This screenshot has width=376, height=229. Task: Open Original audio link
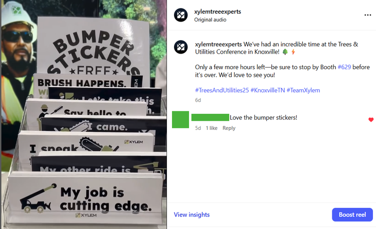pos(210,20)
